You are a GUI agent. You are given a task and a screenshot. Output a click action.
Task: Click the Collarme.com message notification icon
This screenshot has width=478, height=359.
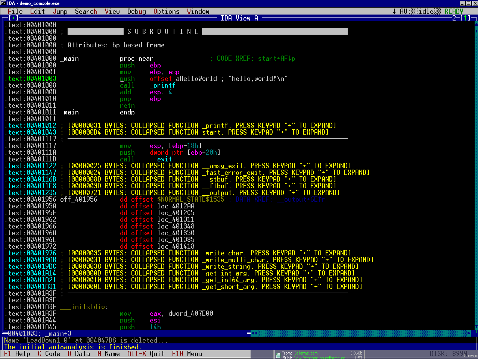[278, 356]
